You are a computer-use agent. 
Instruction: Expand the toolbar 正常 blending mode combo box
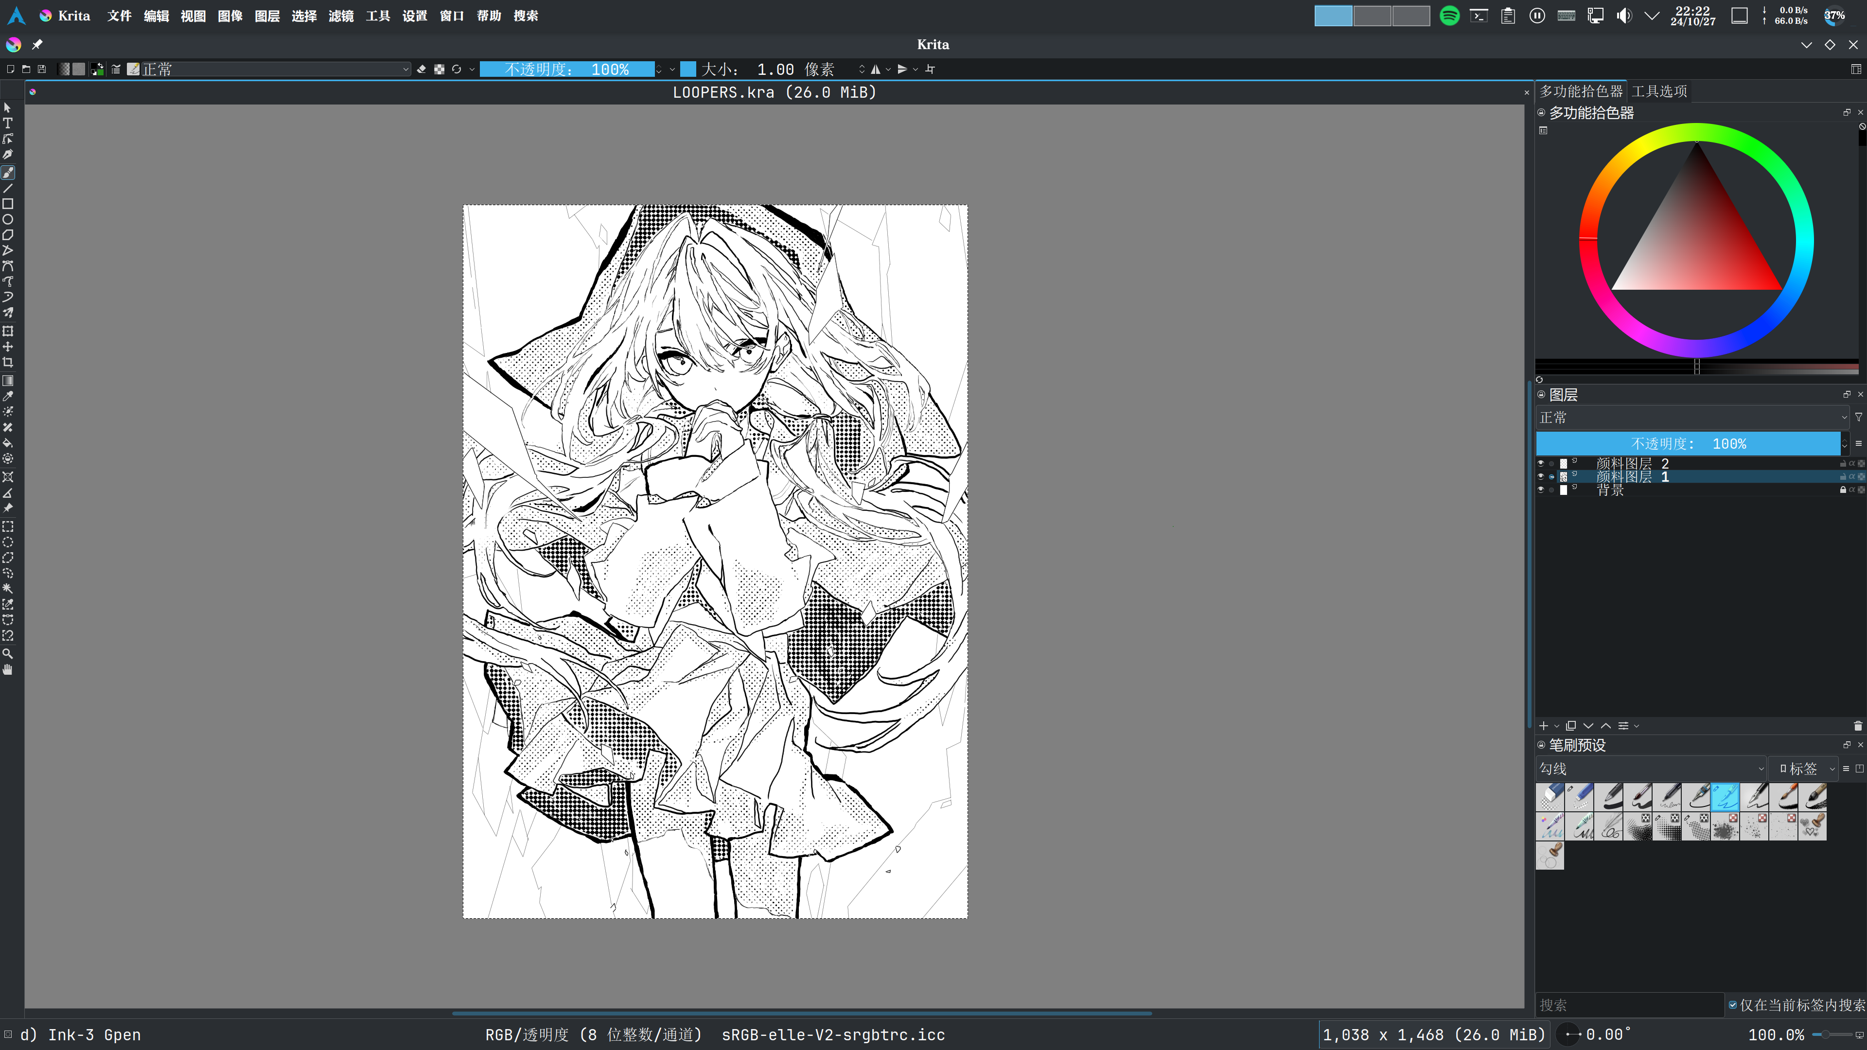[x=275, y=69]
